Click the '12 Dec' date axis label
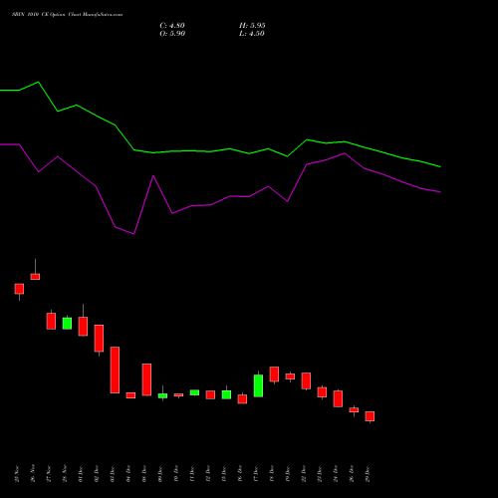498x498 pixels. click(x=208, y=474)
